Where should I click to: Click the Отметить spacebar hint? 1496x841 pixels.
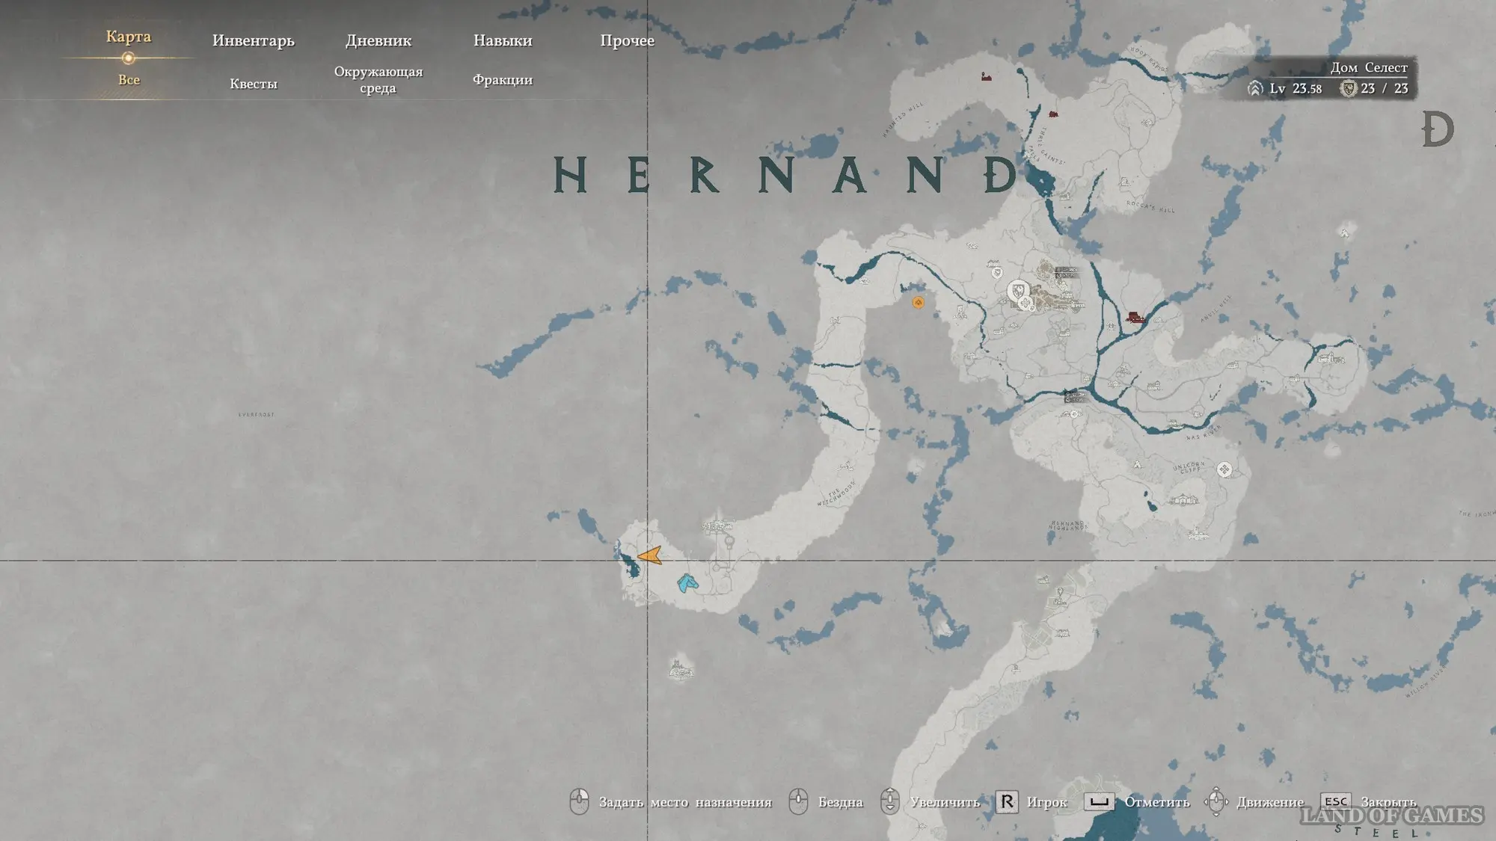pyautogui.click(x=1099, y=802)
